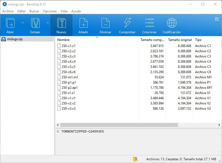The image size is (222, 163).
Task: Test the archive with Comprobar
Action: pyautogui.click(x=128, y=23)
